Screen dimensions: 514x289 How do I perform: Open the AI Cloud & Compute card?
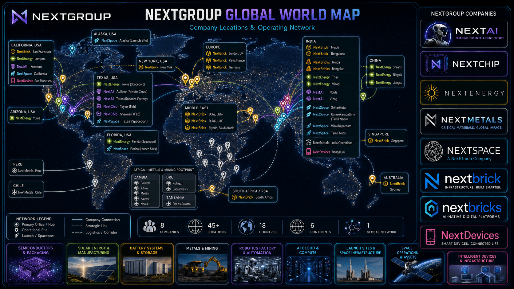[x=308, y=264]
